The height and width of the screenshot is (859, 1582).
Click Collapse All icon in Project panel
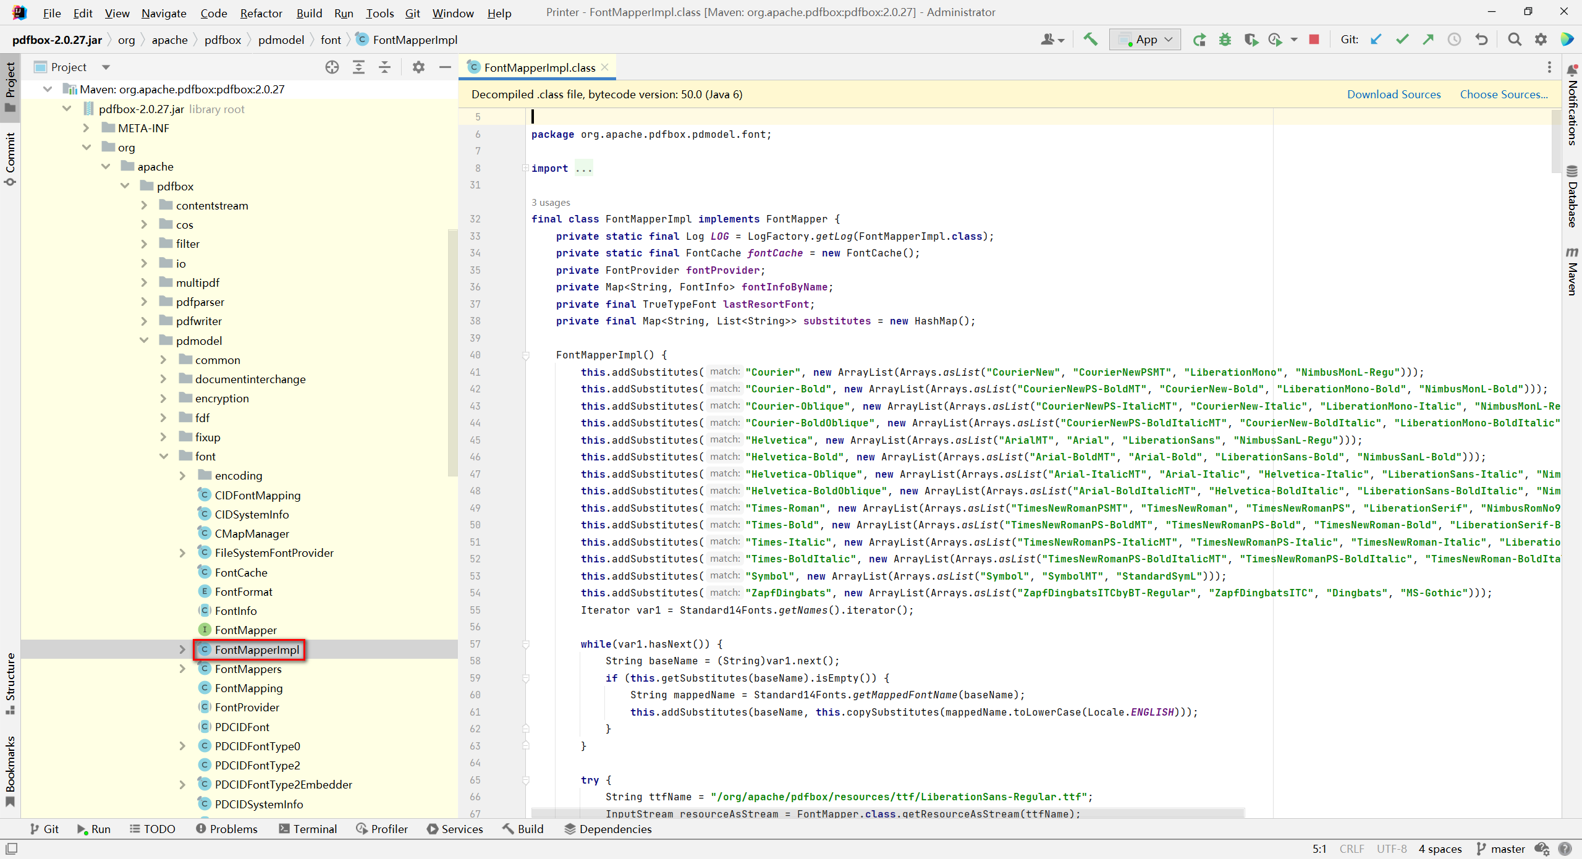(x=384, y=67)
